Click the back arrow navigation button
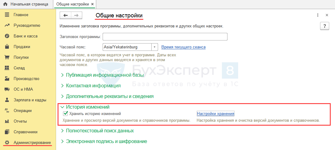Screen dimensions: 335x150 [x=65, y=16]
